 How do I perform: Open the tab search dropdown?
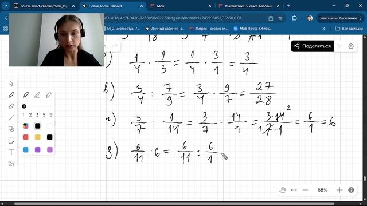(5, 6)
